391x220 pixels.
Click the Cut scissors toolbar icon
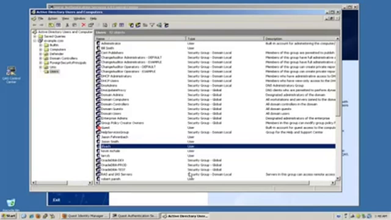[67, 25]
